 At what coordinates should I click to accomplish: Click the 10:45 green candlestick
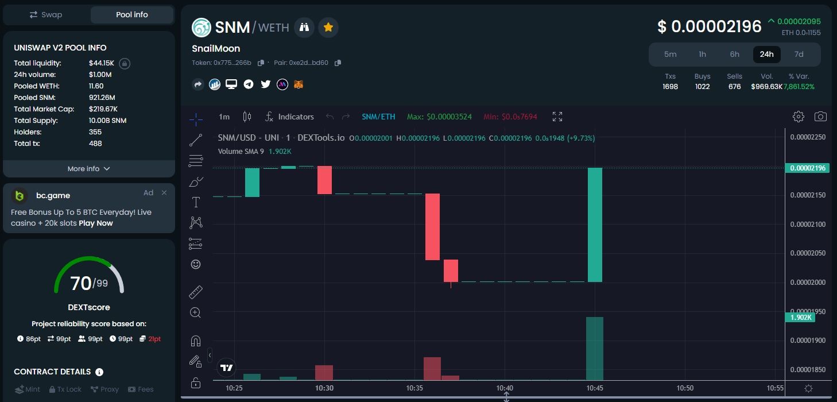coord(595,225)
